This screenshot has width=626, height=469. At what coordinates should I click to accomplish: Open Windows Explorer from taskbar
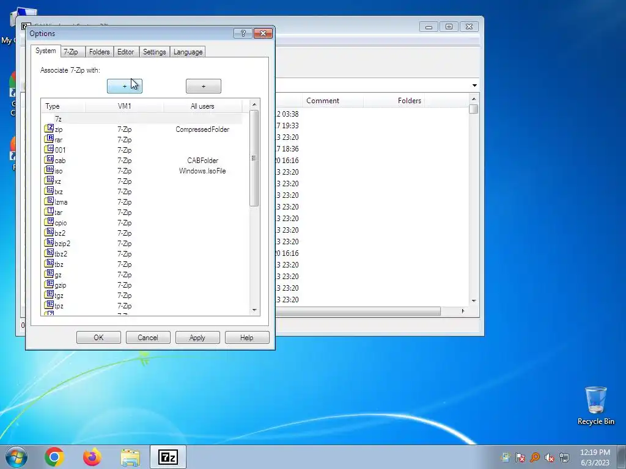(130, 457)
